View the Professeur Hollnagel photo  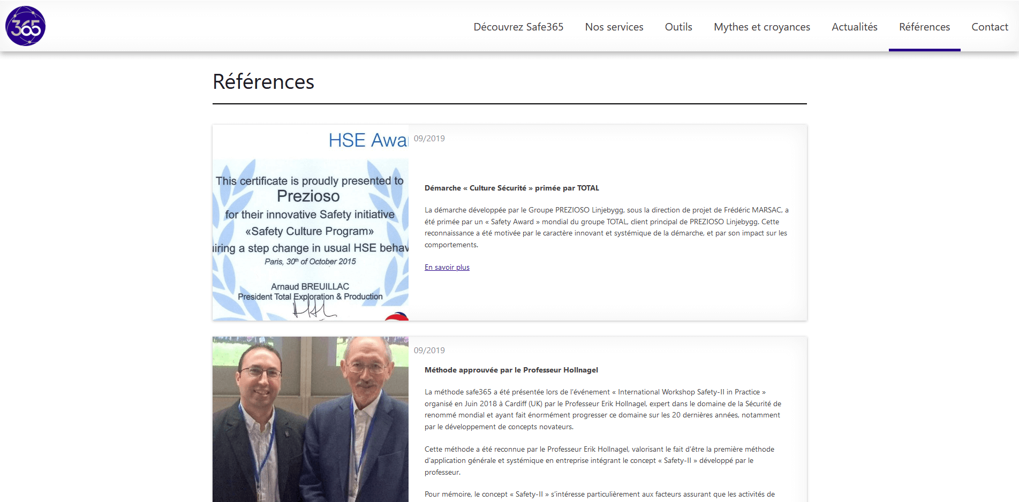[311, 419]
